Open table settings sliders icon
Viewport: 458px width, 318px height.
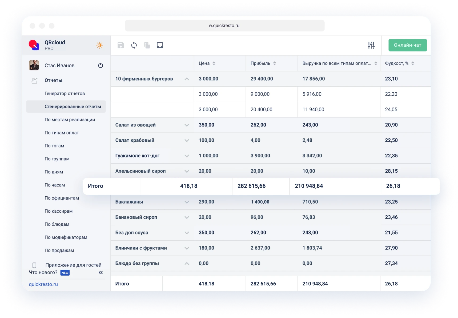(371, 45)
